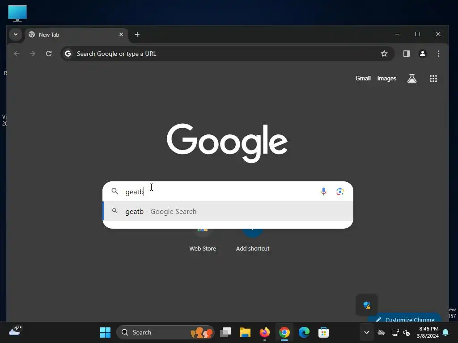Bookmark this tab with star icon

tap(384, 54)
